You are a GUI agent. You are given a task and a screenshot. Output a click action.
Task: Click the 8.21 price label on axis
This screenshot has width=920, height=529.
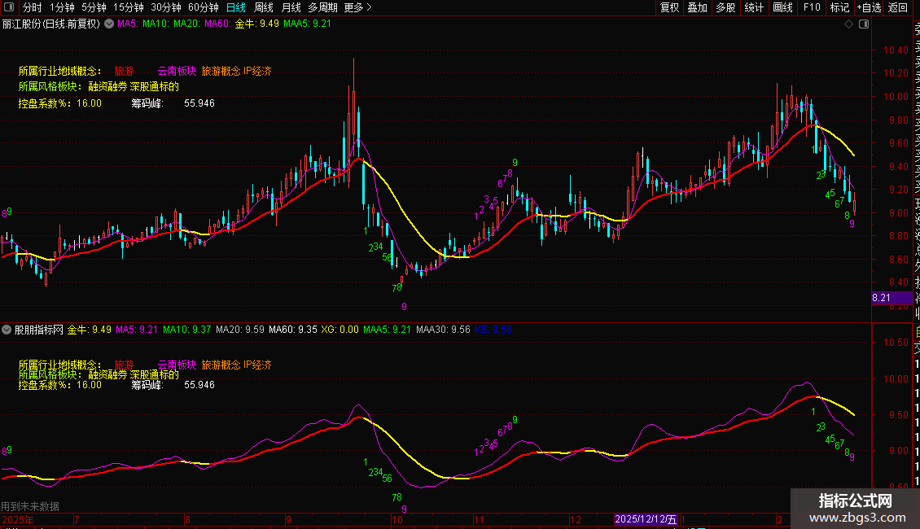884,299
